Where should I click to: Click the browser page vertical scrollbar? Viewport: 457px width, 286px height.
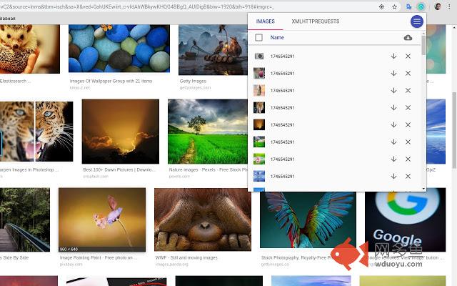(x=454, y=130)
